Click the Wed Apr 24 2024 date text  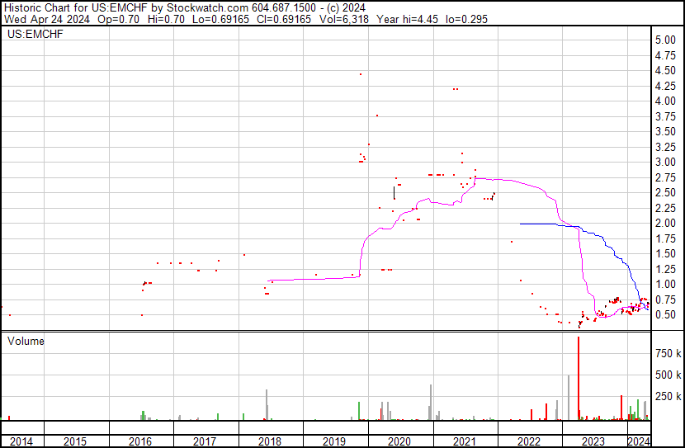[47, 19]
